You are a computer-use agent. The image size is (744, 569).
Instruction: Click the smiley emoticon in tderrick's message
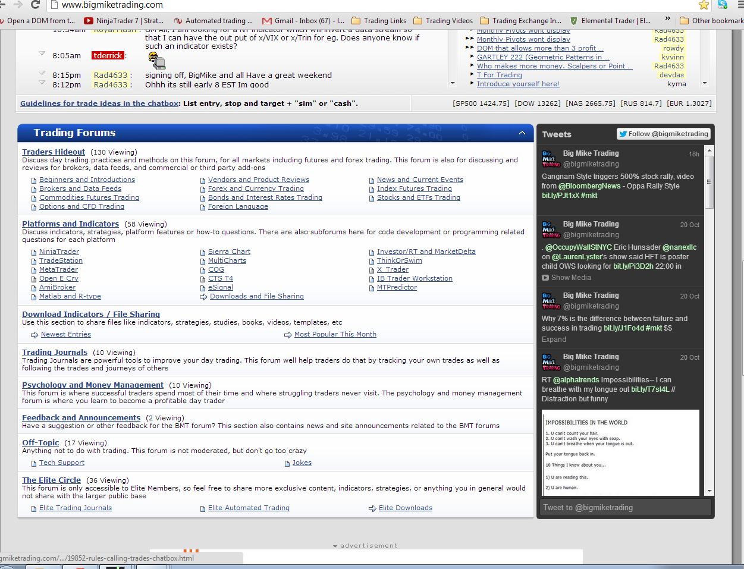coord(156,60)
